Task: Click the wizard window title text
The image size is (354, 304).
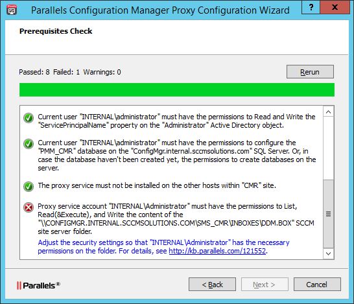Action: pyautogui.click(x=160, y=10)
